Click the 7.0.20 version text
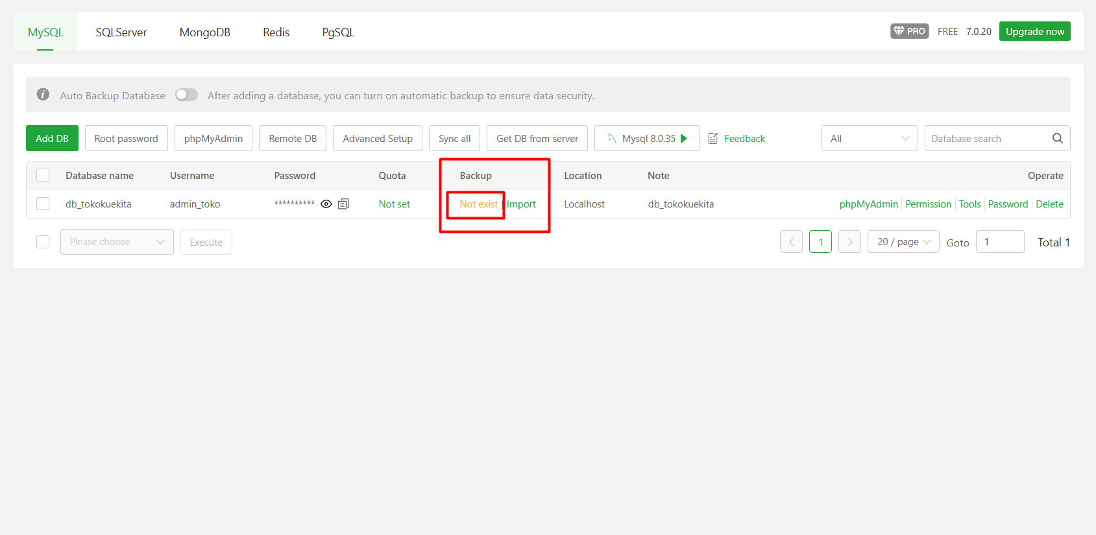The width and height of the screenshot is (1096, 535). point(979,31)
